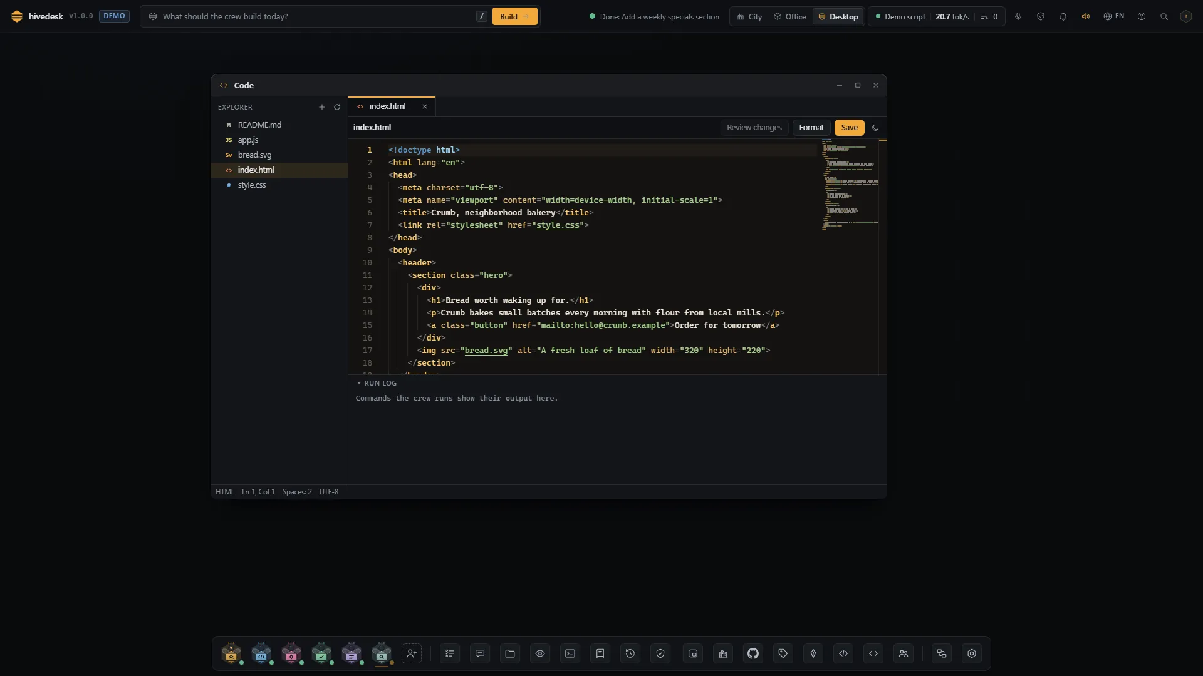Open the tag icon in the dock

click(783, 653)
